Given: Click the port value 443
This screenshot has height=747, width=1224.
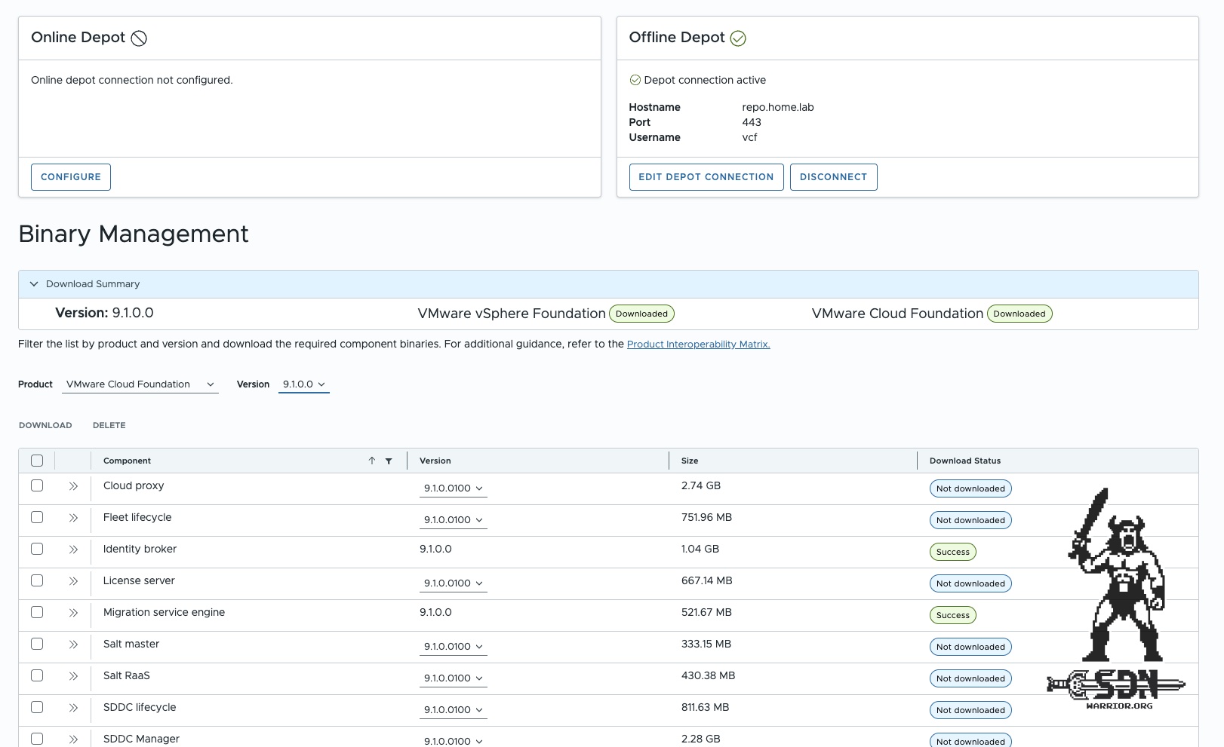Looking at the screenshot, I should (752, 122).
